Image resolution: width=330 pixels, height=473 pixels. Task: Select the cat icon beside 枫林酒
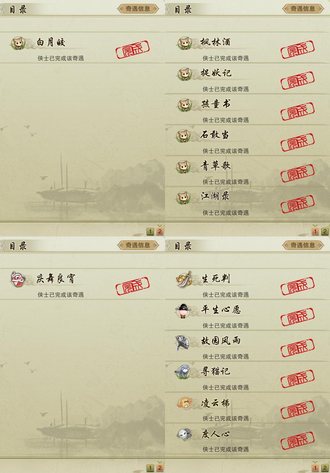point(184,43)
